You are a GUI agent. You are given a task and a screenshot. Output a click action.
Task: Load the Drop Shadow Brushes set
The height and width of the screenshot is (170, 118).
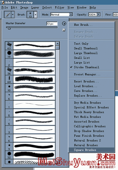pos(92,131)
